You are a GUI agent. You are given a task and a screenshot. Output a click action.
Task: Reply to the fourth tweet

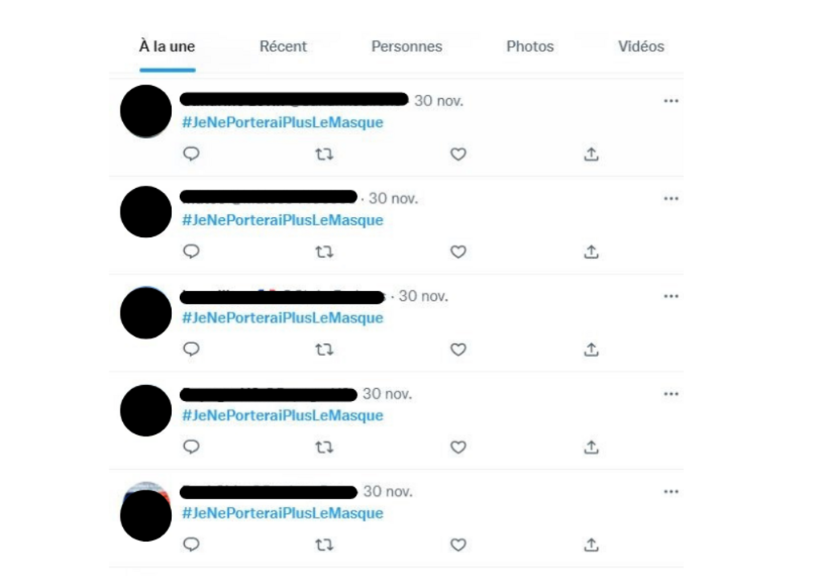point(191,447)
